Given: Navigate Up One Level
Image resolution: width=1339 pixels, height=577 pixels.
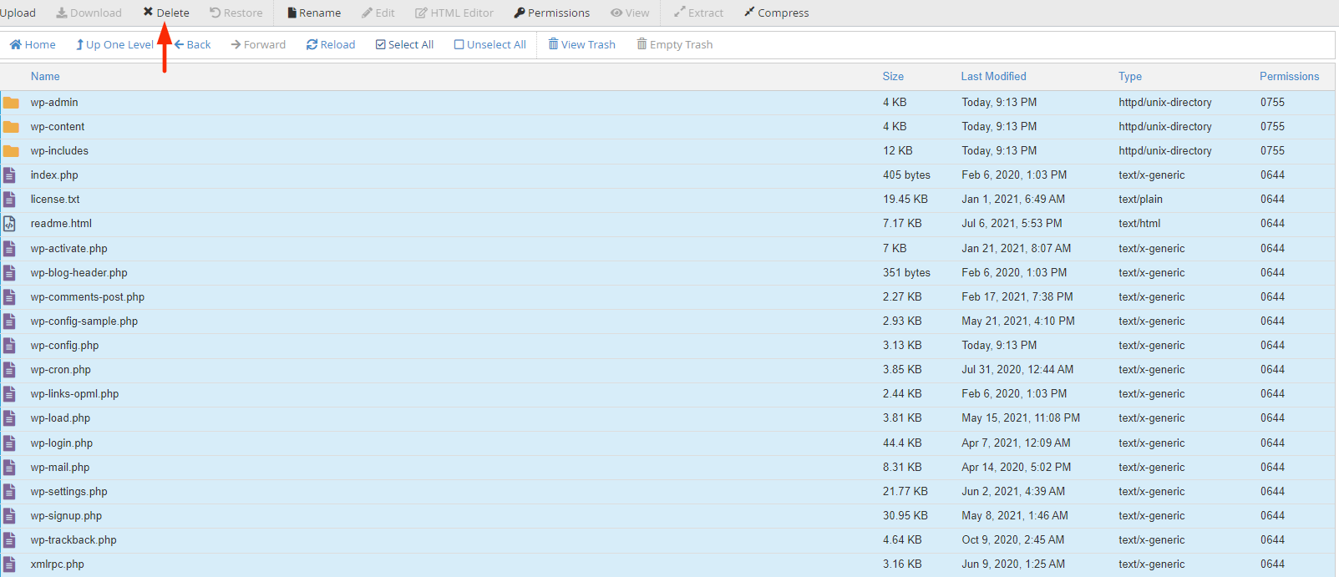Looking at the screenshot, I should pos(114,44).
